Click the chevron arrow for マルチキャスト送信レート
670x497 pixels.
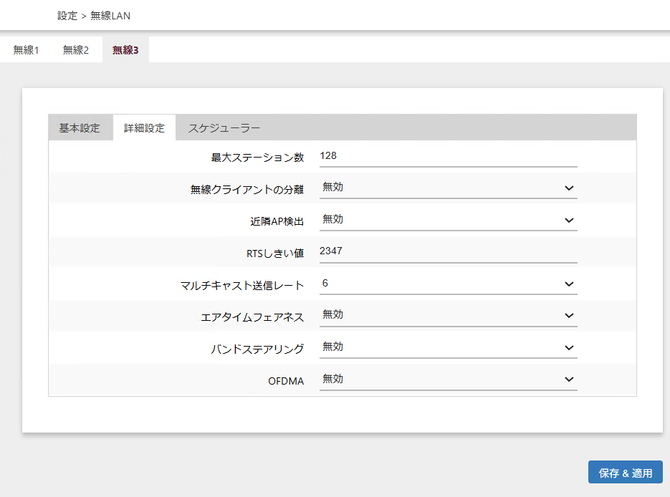pos(569,284)
